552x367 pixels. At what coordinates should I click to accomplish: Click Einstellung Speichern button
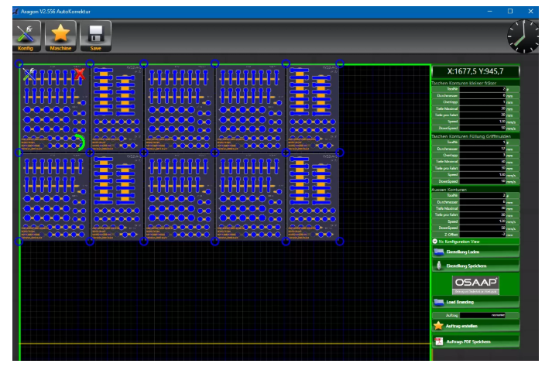pyautogui.click(x=475, y=266)
